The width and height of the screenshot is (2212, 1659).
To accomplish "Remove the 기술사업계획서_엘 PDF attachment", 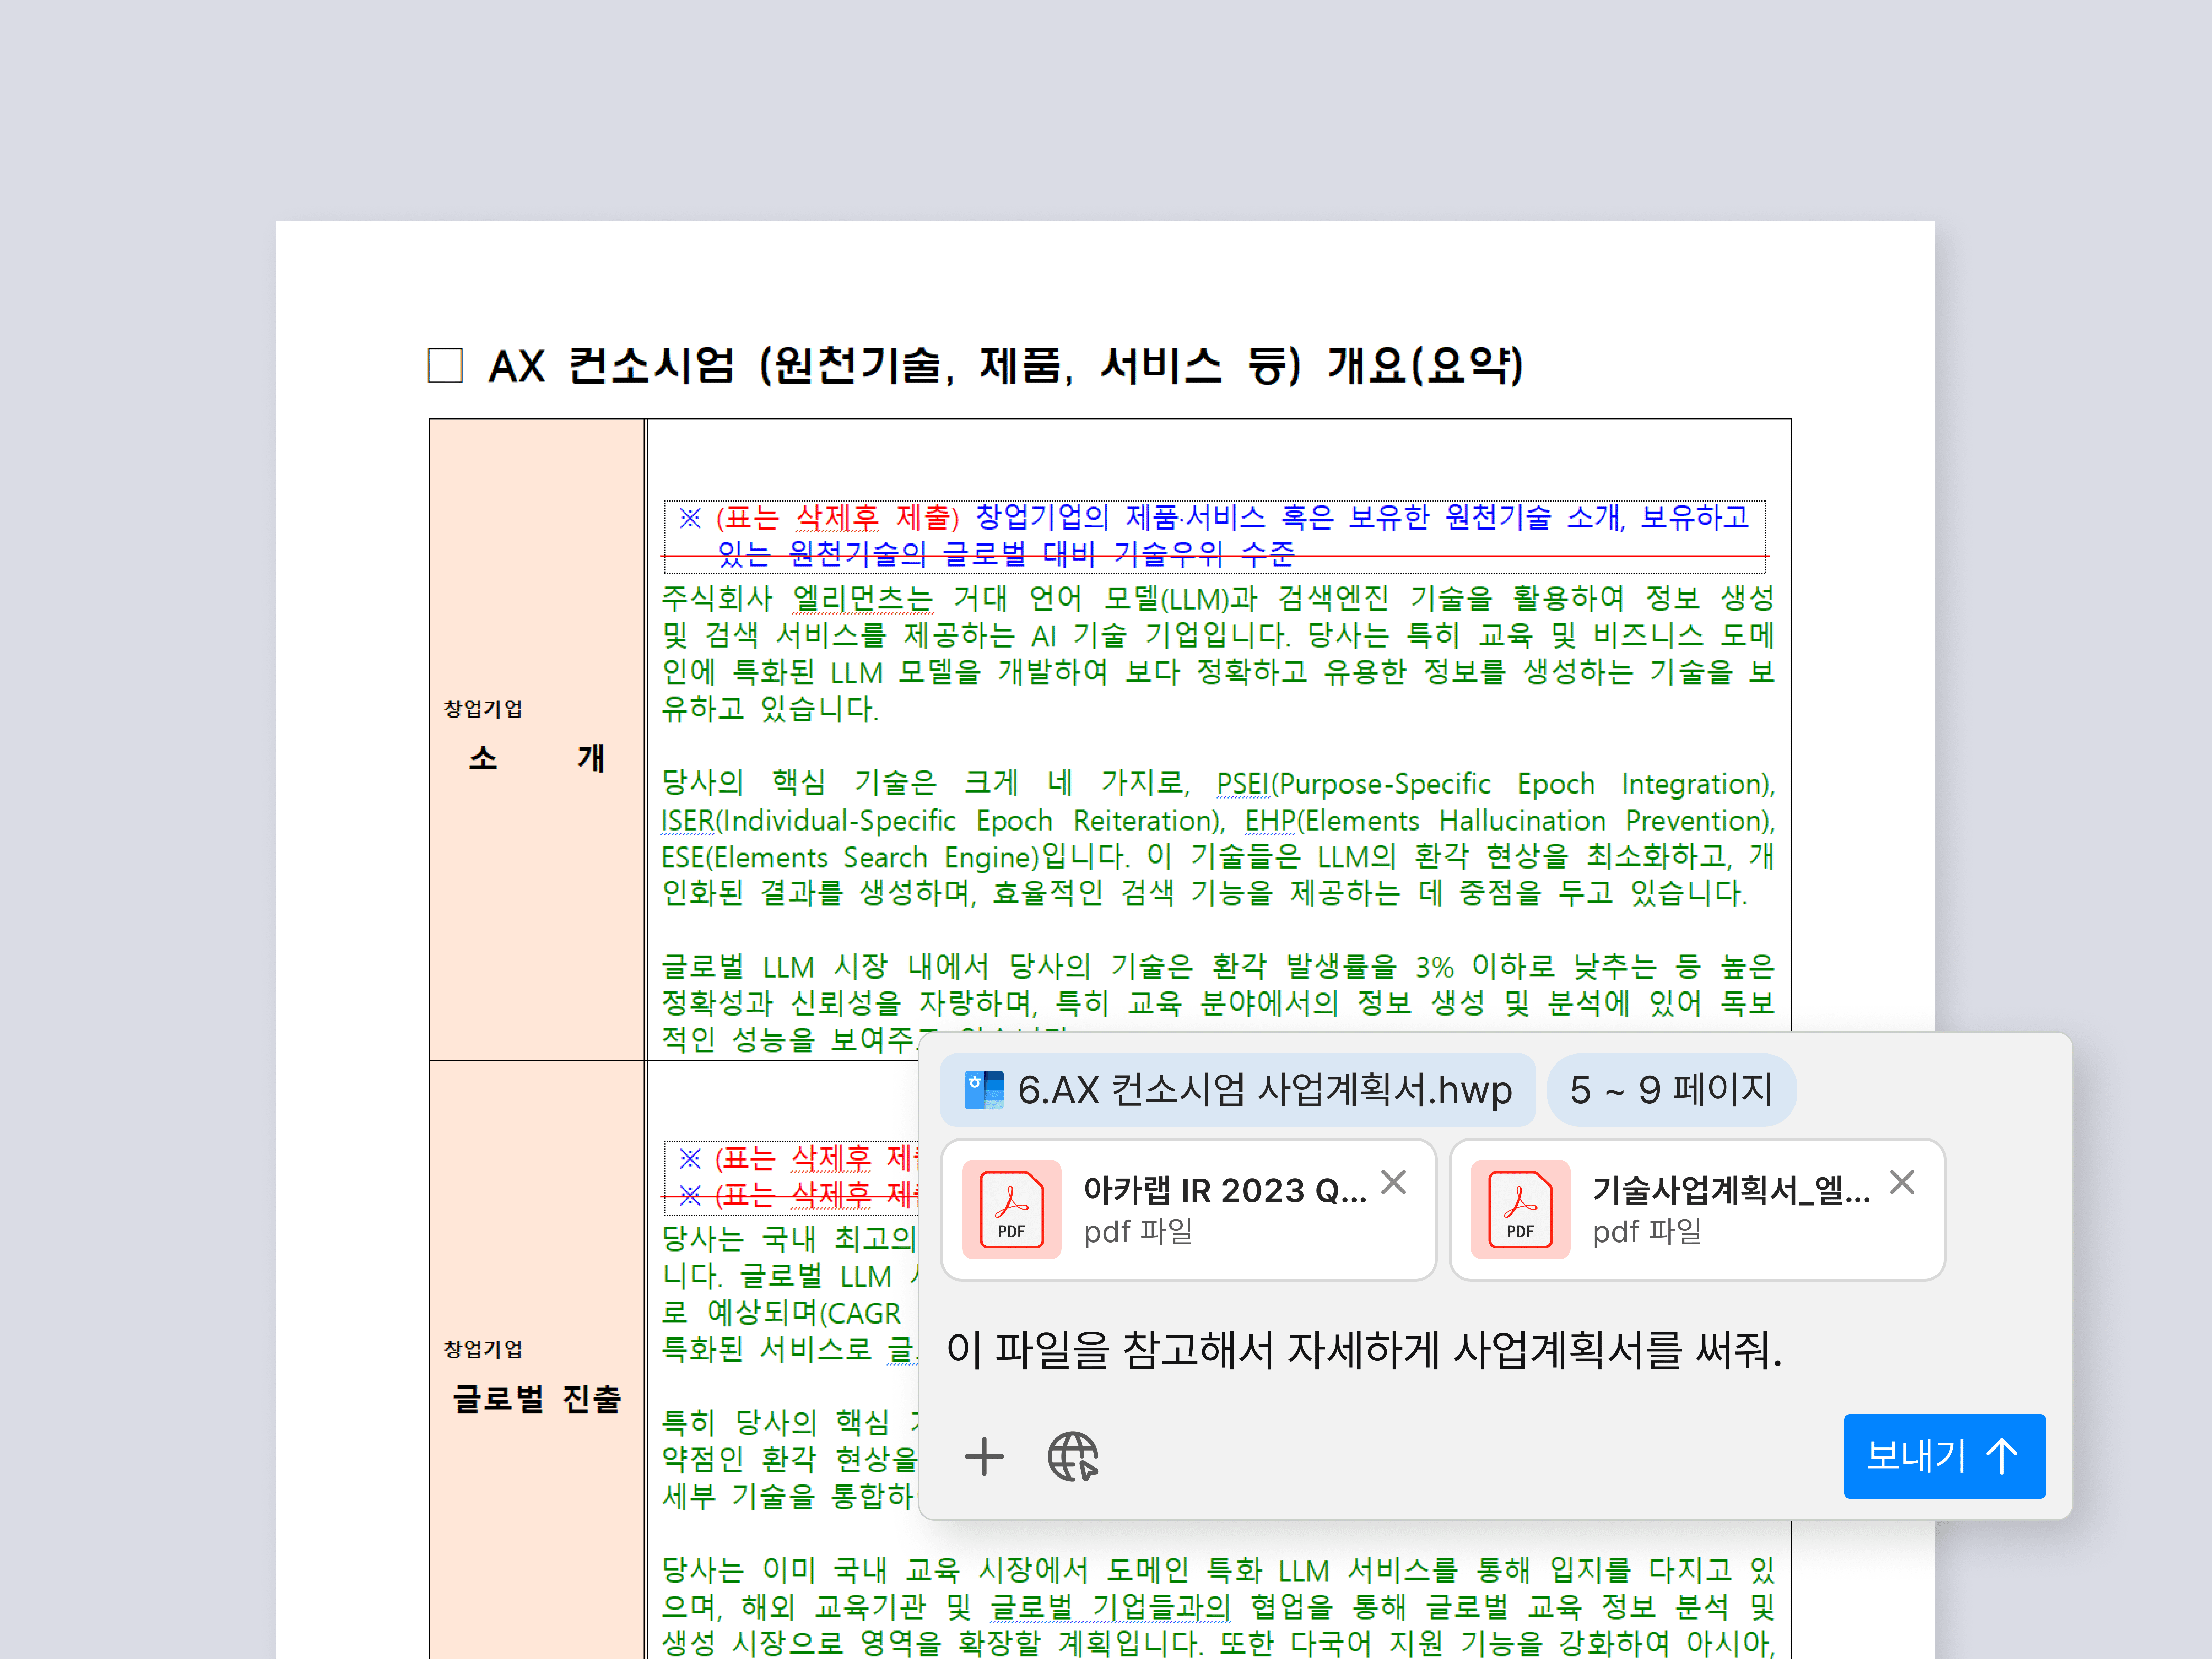I will (x=1902, y=1182).
